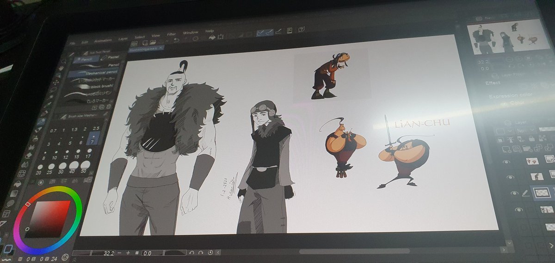Click the Scale/Rotate transform icon in command bar
The width and height of the screenshot is (555, 263).
[221, 37]
